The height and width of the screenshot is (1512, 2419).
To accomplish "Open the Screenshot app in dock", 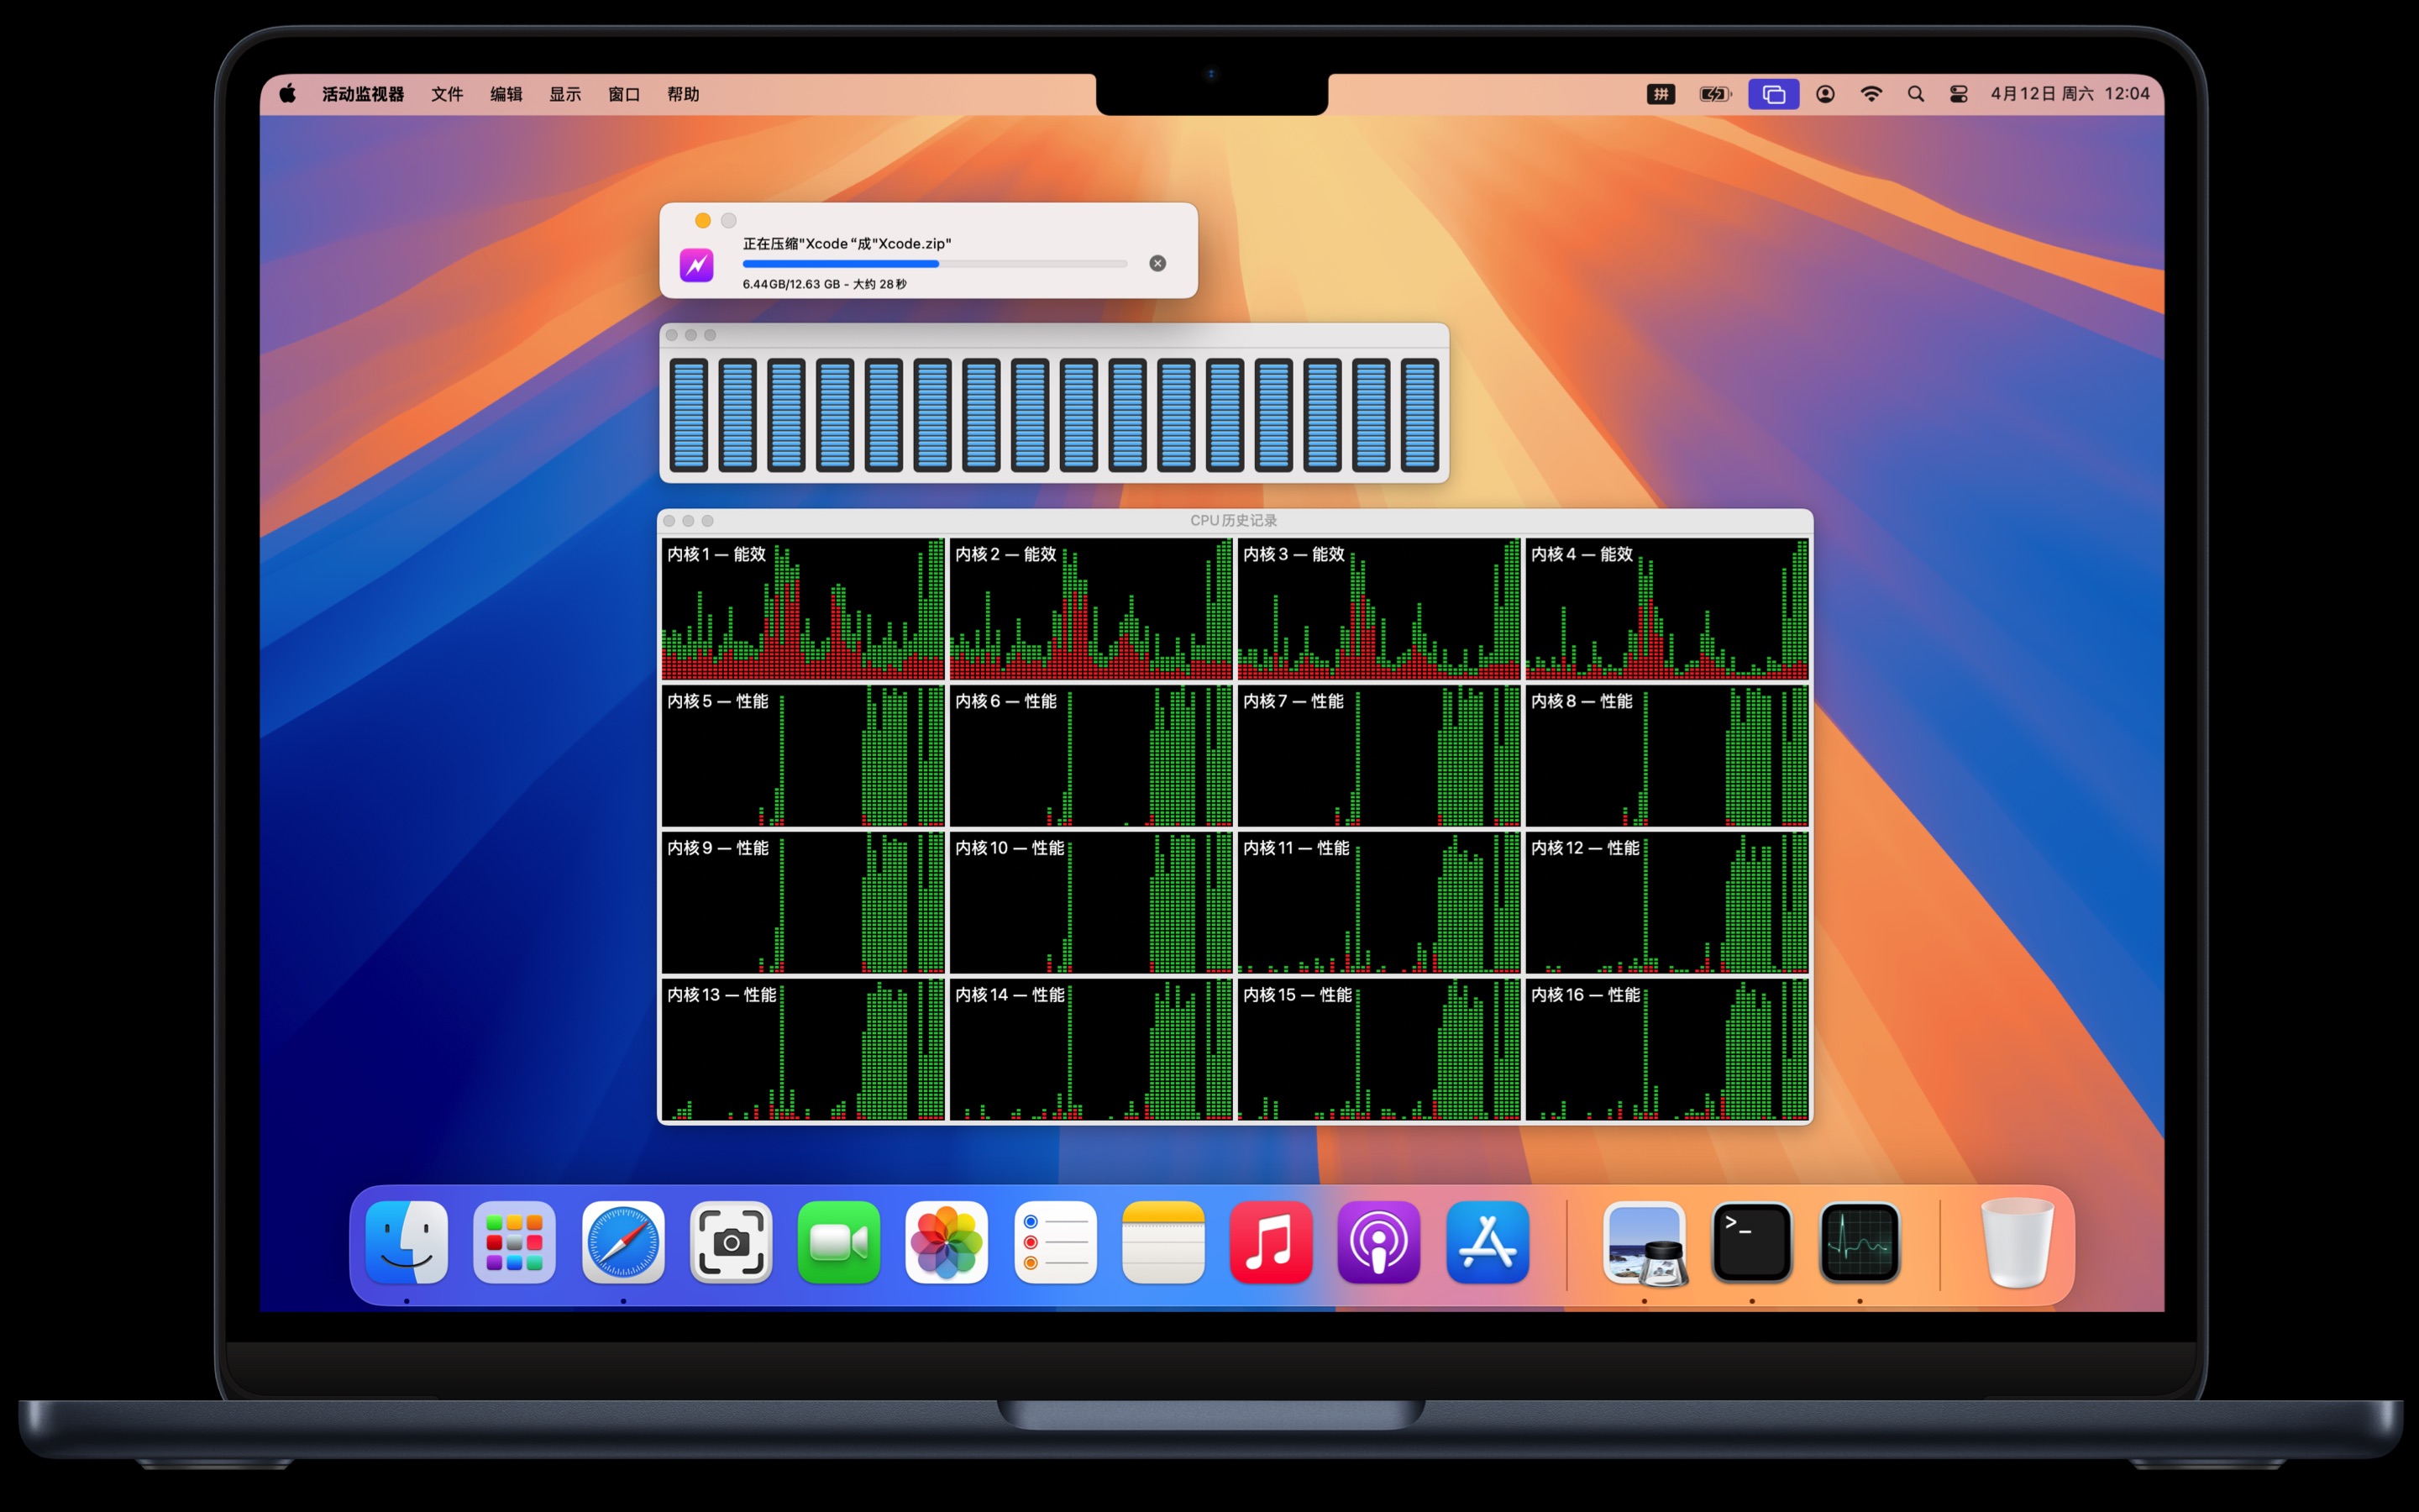I will tap(731, 1242).
